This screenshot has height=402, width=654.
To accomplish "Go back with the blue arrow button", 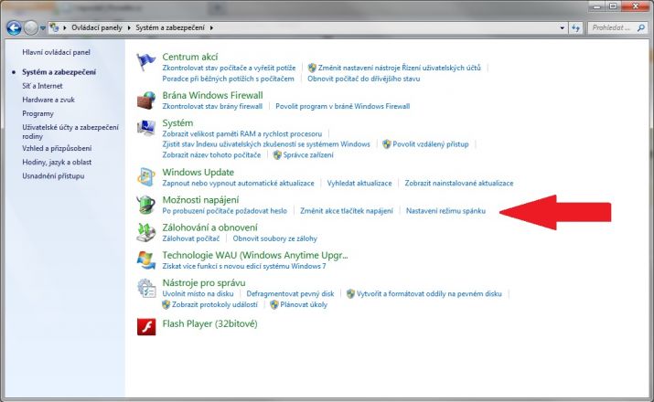I will pyautogui.click(x=14, y=28).
